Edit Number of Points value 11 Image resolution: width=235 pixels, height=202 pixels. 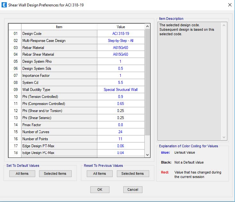pyautogui.click(x=121, y=139)
